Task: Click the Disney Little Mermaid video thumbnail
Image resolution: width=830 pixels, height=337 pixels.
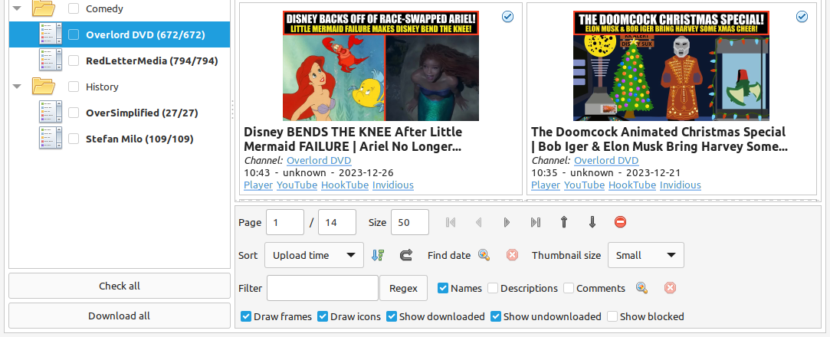Action: coord(381,66)
